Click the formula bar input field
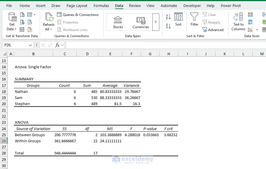The height and width of the screenshot is (169, 266). coord(166,45)
